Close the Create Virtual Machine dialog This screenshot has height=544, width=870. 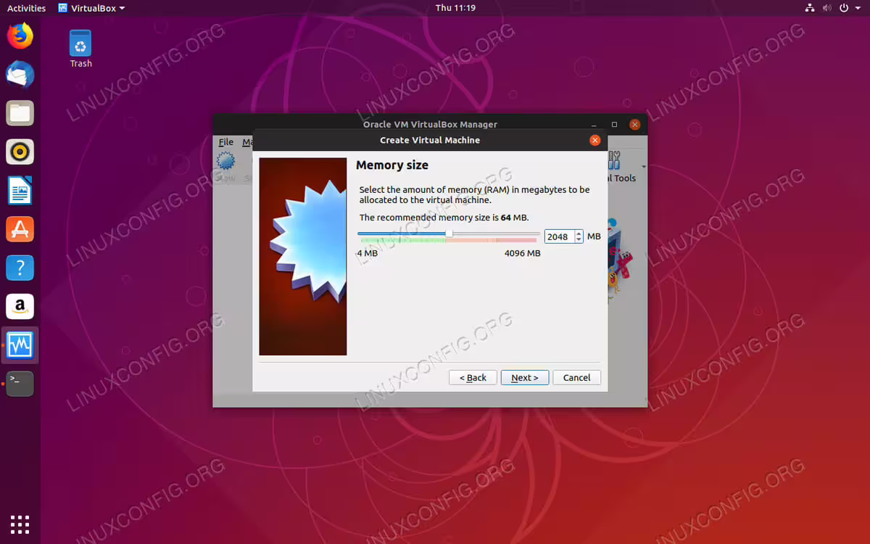pyautogui.click(x=595, y=140)
